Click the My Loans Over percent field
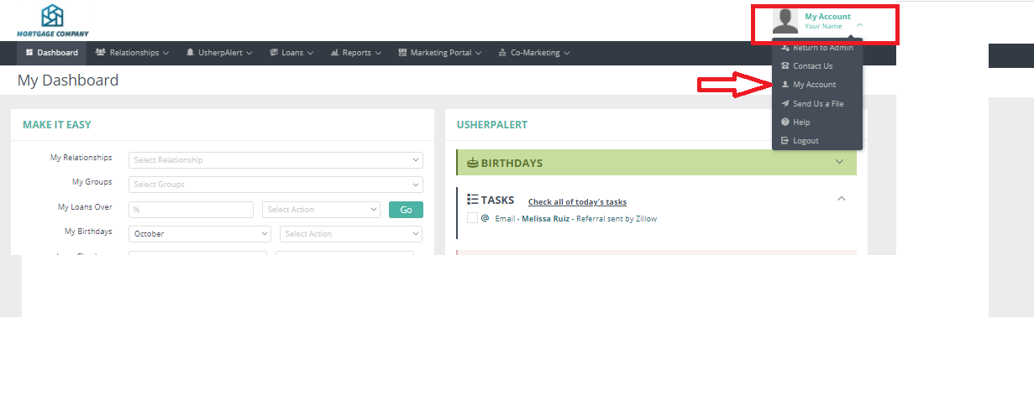The width and height of the screenshot is (1034, 401). 191,210
